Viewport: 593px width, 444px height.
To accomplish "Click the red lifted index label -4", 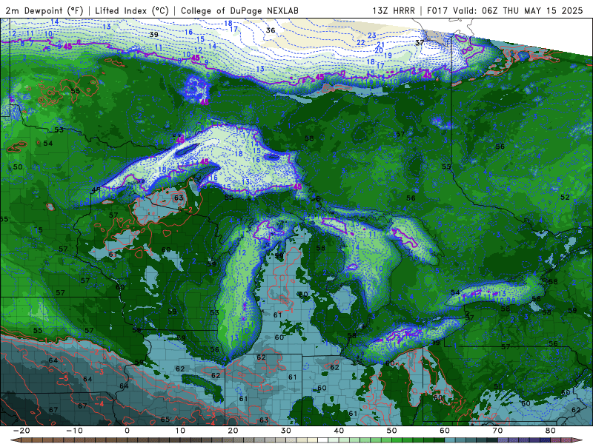I will click(99, 404).
